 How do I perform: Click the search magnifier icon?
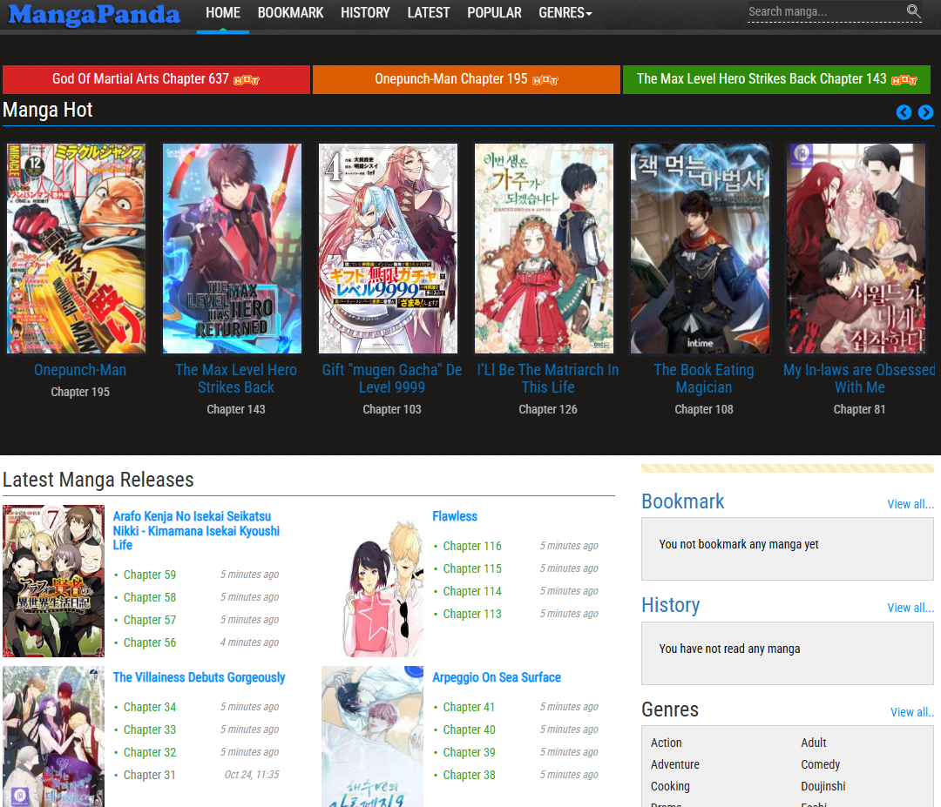913,11
